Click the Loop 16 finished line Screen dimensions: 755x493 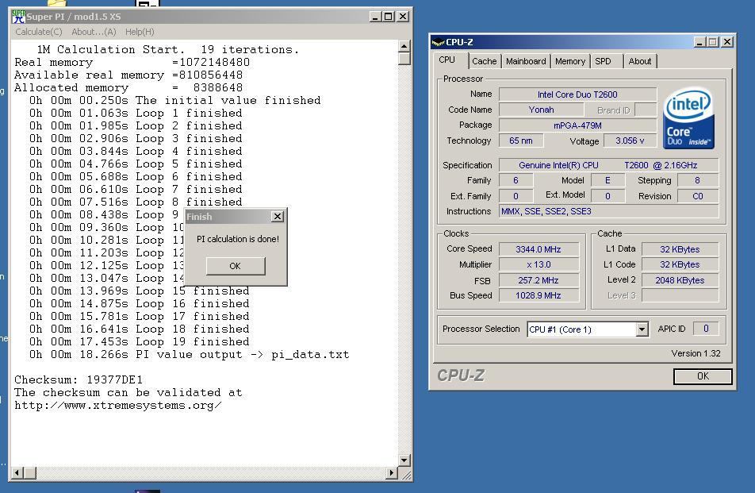139,303
